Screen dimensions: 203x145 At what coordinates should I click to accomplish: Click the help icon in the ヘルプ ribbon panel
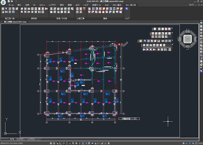click(x=127, y=9)
